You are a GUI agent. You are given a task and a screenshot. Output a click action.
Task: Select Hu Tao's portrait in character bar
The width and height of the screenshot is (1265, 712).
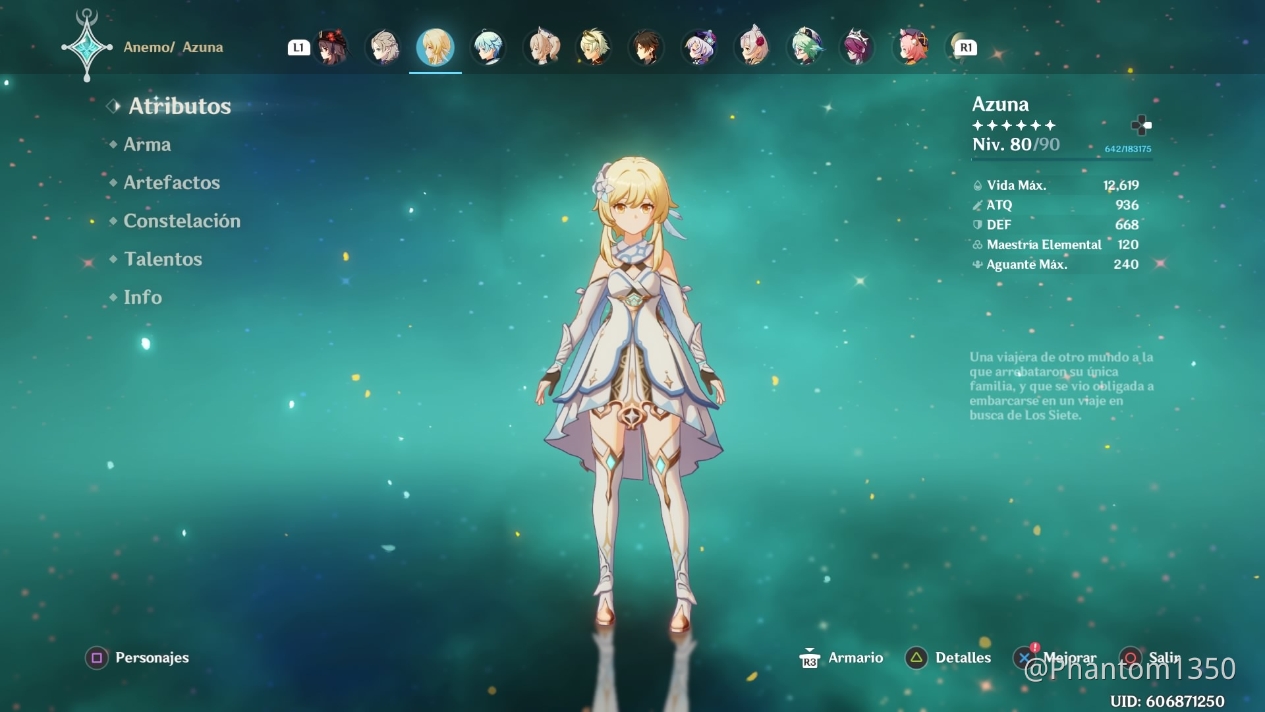(331, 47)
